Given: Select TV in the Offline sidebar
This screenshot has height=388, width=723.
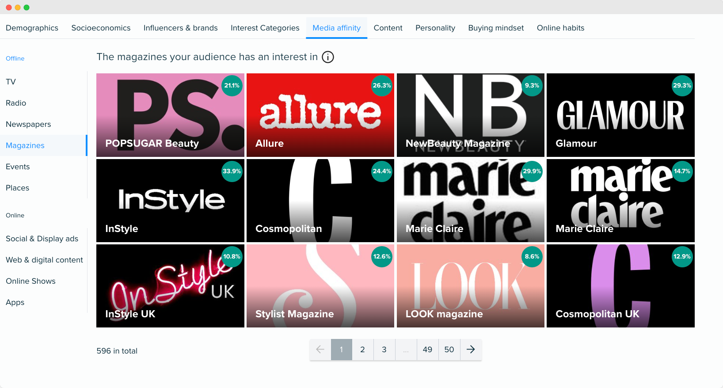Looking at the screenshot, I should (x=43, y=82).
